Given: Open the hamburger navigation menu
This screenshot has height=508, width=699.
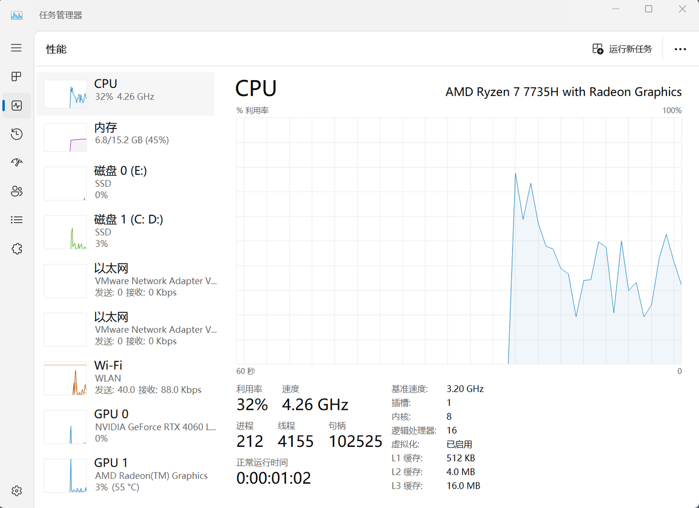Looking at the screenshot, I should 17,48.
